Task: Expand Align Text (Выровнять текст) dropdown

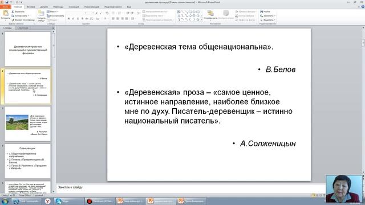Action: (153, 16)
